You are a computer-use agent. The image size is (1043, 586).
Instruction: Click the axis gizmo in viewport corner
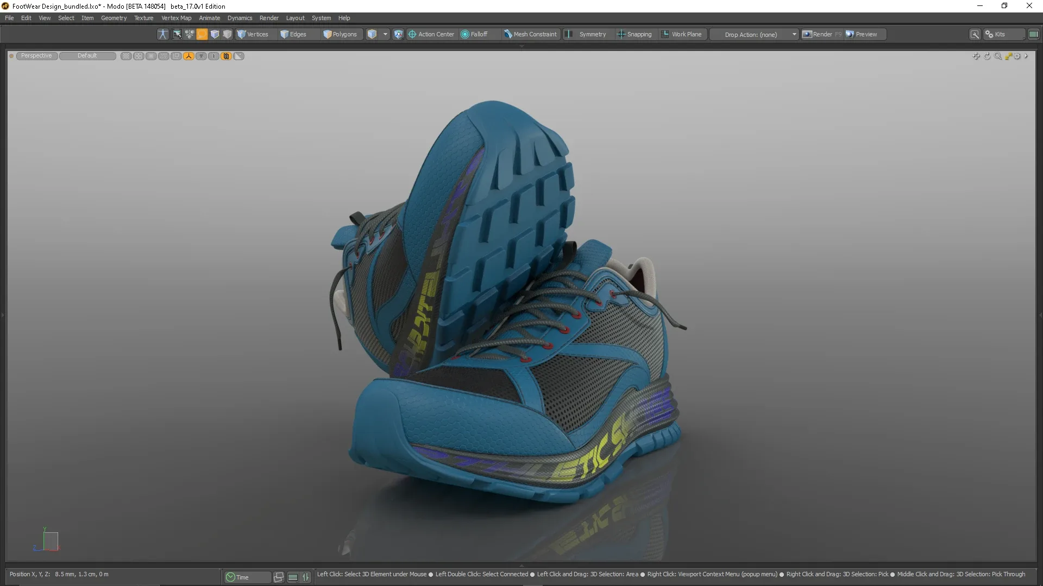coord(47,540)
